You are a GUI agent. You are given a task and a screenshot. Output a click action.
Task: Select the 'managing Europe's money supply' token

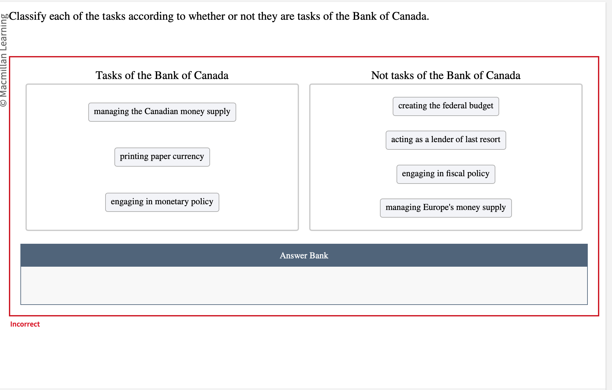(x=446, y=208)
